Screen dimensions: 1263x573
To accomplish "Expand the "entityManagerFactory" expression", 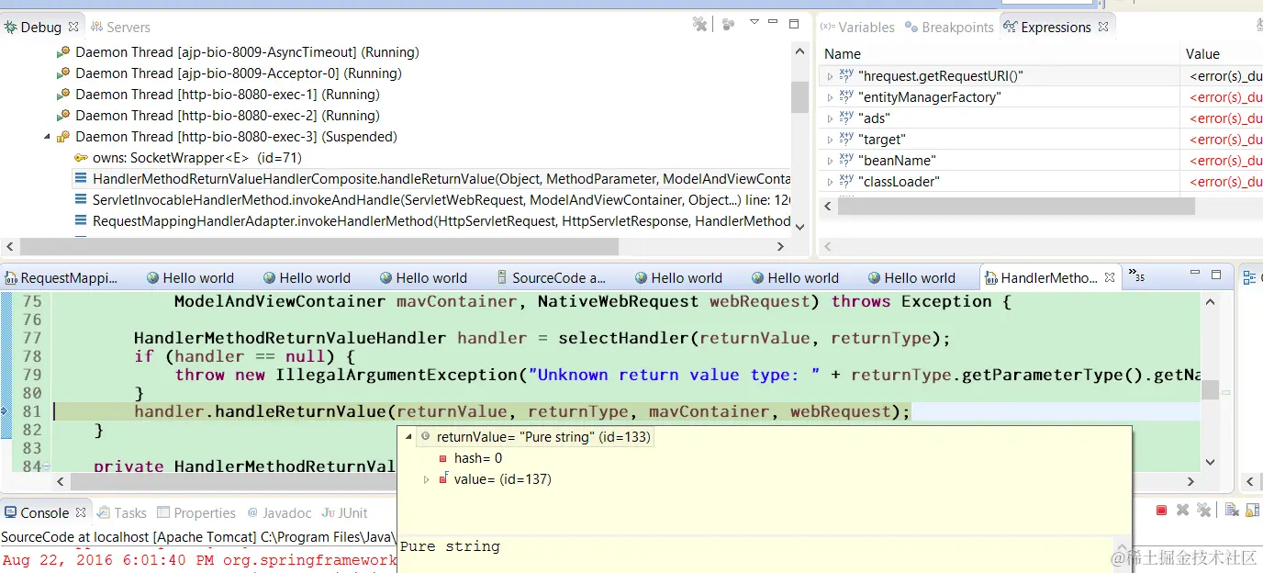I will click(830, 97).
